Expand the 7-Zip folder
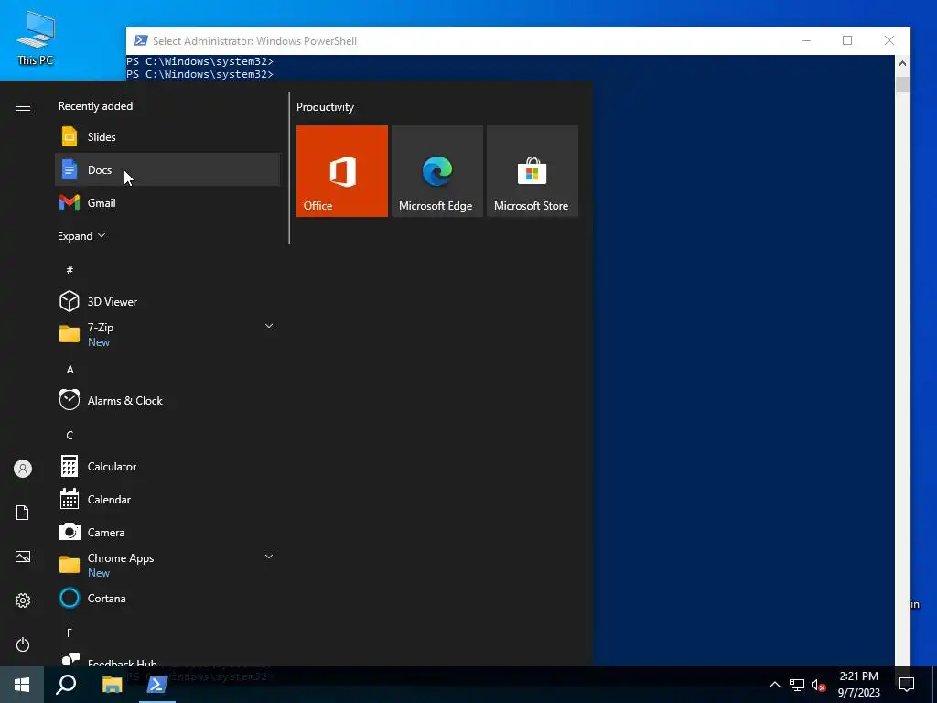Screen dimensions: 937x703 167,334
